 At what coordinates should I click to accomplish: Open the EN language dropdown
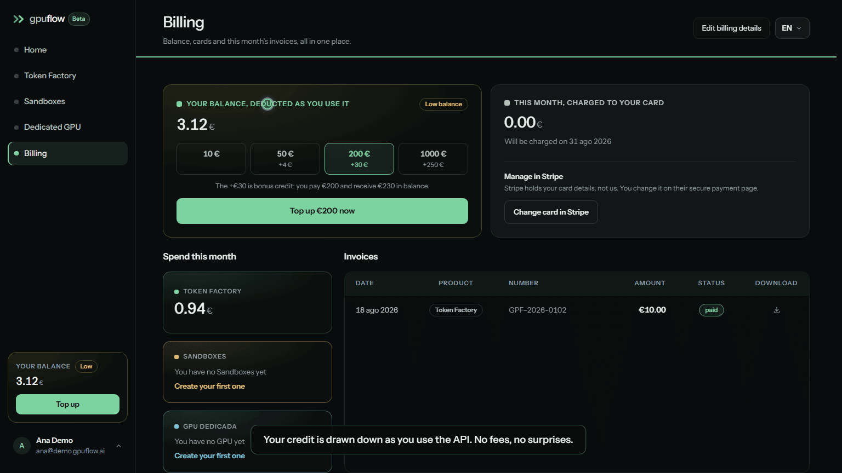(792, 28)
